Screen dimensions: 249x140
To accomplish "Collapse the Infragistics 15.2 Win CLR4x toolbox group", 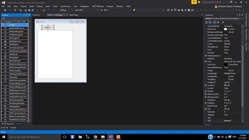I will 3,22.
